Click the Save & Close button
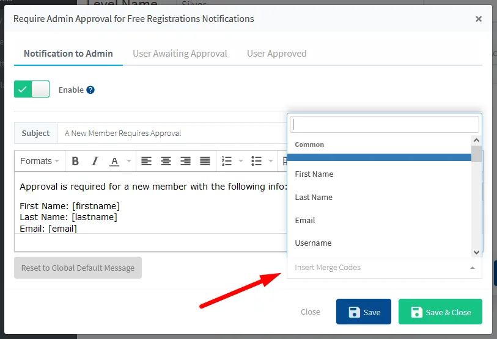Viewport: 497px width, 339px height. (x=440, y=312)
